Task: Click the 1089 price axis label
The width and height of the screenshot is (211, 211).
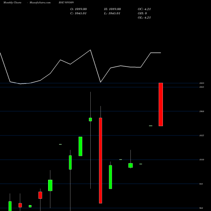Action: click(202, 83)
